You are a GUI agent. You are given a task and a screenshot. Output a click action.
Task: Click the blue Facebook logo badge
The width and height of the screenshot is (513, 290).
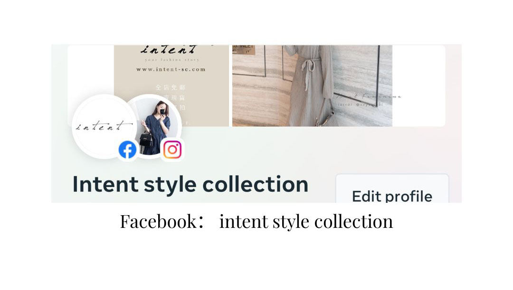[127, 150]
